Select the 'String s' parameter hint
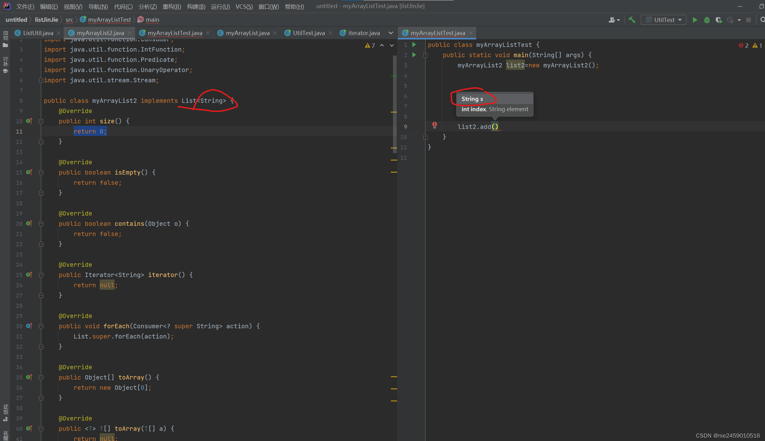This screenshot has height=441, width=765. pos(495,99)
